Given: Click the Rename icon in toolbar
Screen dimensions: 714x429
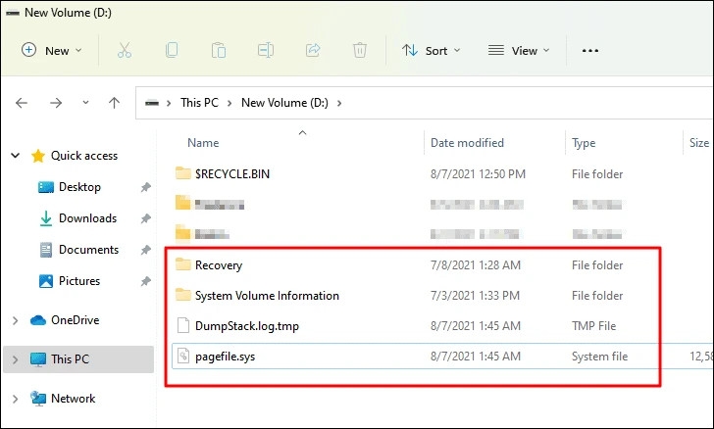Looking at the screenshot, I should (x=266, y=51).
